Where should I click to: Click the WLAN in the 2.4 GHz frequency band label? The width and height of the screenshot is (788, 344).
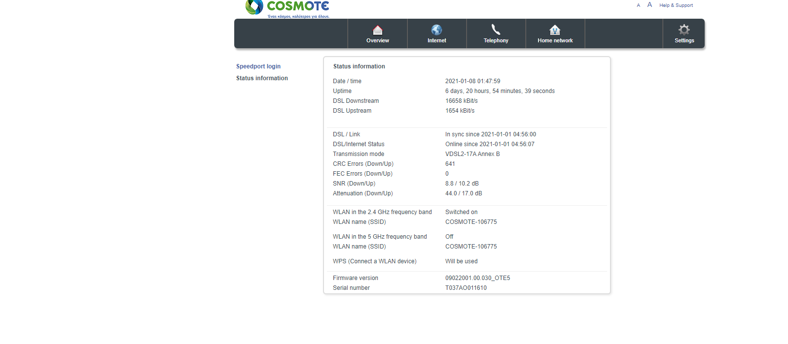coord(382,212)
